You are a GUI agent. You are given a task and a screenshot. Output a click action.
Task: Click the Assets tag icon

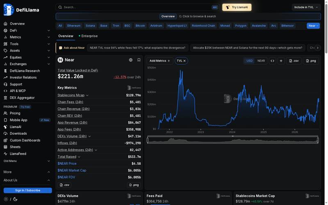tap(5, 50)
